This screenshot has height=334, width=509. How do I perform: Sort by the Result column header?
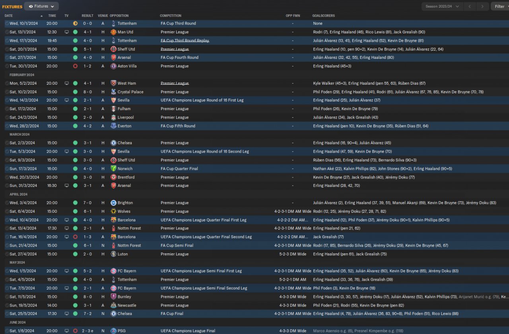click(x=87, y=16)
